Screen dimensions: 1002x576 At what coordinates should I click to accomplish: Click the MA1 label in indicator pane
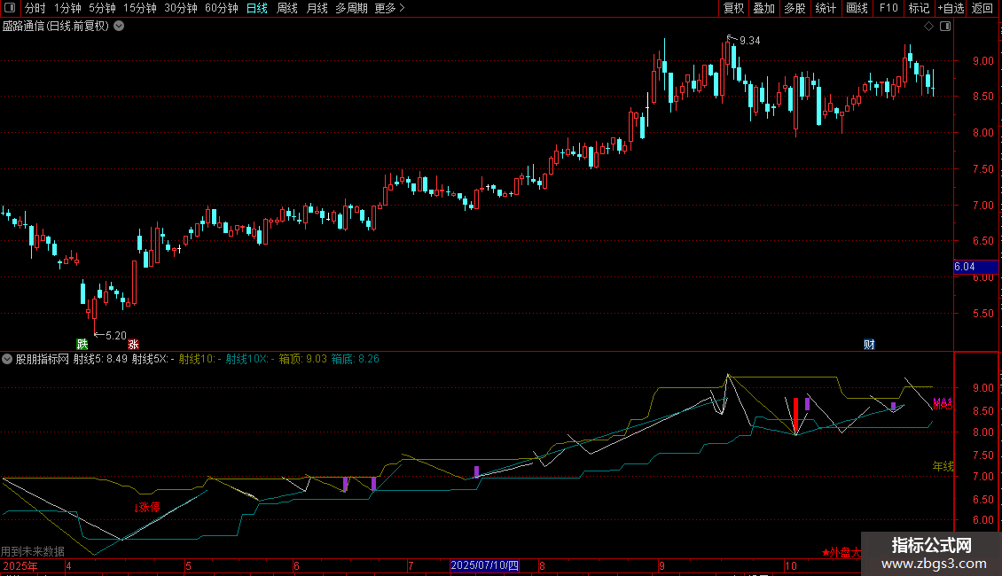pos(943,401)
